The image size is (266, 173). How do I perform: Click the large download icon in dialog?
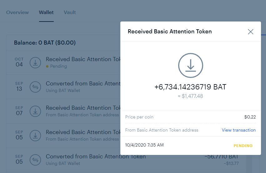tap(190, 65)
